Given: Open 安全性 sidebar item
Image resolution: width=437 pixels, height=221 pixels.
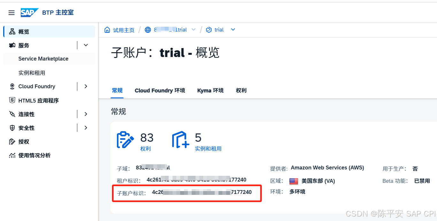Looking at the screenshot, I should pos(27,128).
